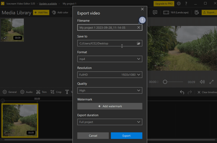The image size is (217, 143).
Task: Click the camera record icon
Action: click(x=196, y=12)
